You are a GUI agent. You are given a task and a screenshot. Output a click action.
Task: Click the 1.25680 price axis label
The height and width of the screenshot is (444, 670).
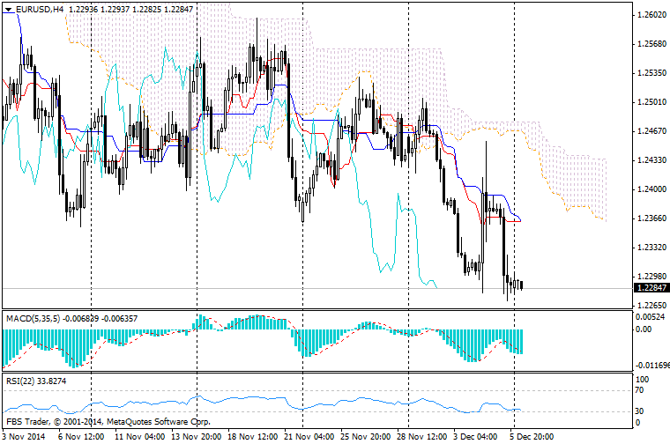coord(651,44)
